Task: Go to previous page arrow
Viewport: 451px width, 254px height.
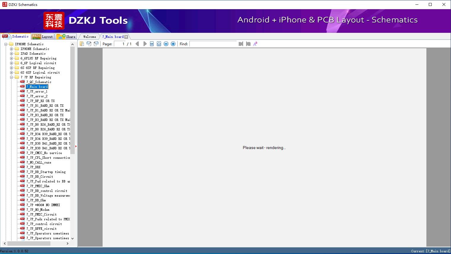Action: (137, 44)
